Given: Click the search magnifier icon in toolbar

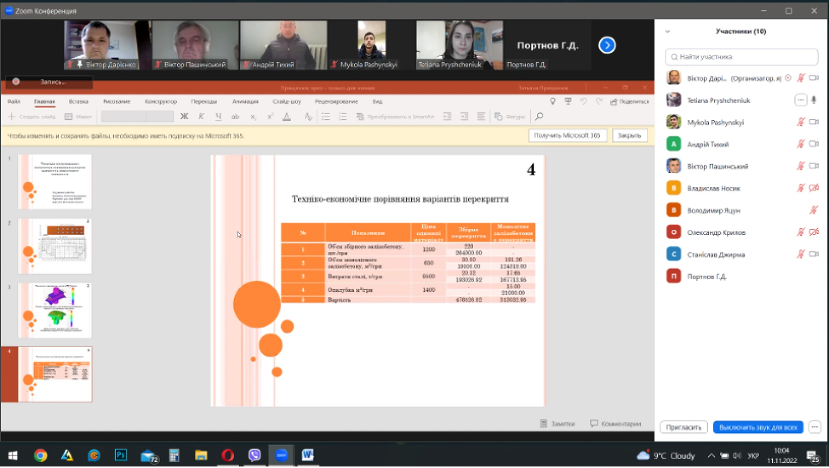Looking at the screenshot, I should pos(539,117).
